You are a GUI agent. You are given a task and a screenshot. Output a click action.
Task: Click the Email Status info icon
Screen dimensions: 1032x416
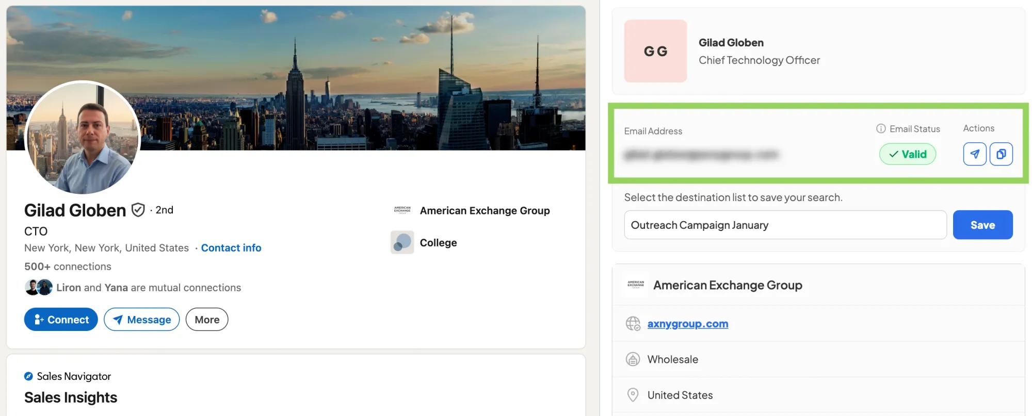tap(881, 129)
